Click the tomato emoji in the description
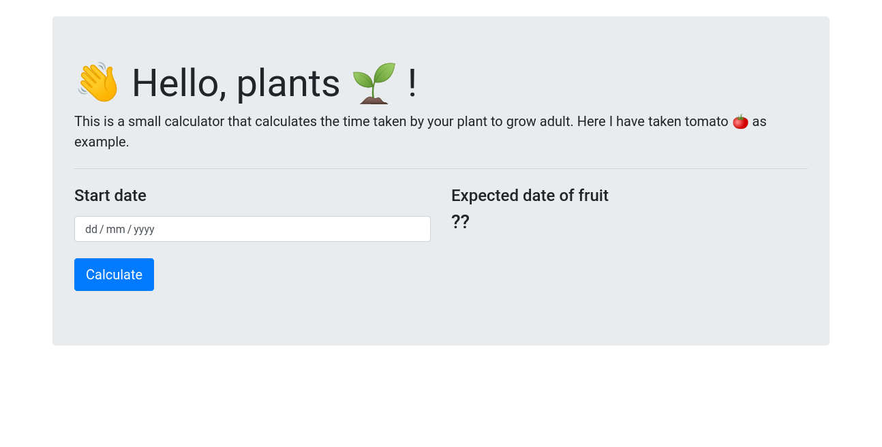The image size is (882, 447). point(741,121)
